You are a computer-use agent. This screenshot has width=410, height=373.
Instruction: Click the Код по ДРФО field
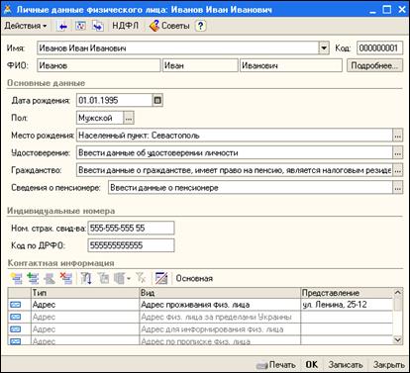(131, 245)
